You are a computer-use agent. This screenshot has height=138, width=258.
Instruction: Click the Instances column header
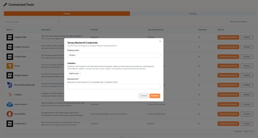click(202, 30)
